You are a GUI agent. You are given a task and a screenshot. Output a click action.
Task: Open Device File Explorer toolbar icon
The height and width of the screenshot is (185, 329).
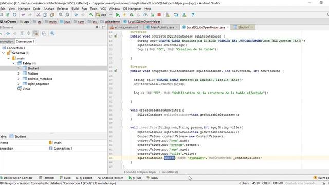[176, 15]
